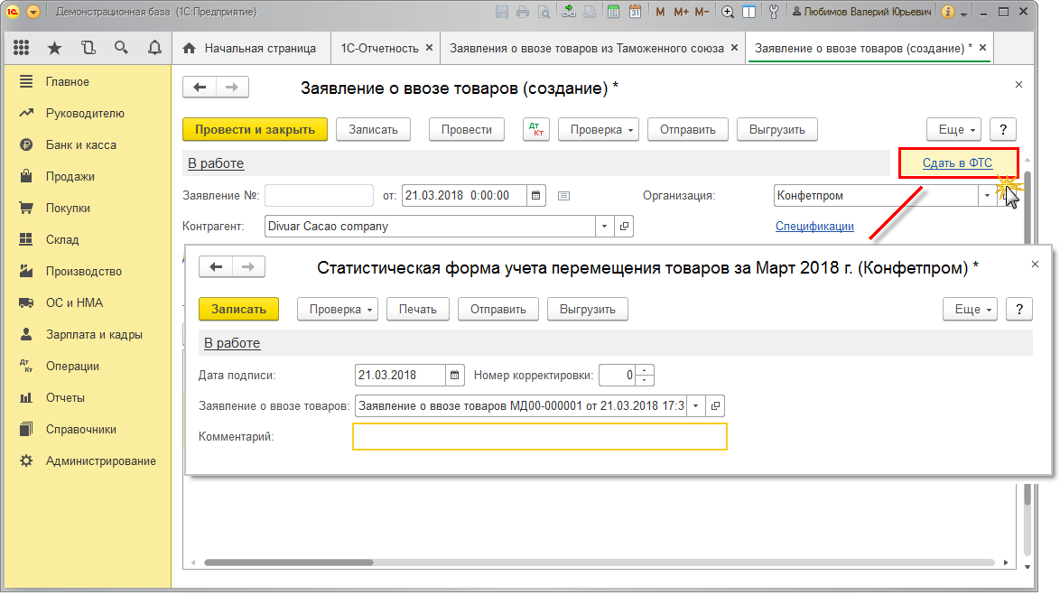This screenshot has width=1060, height=595.
Task: Go back arrow in Заявление form
Action: [200, 88]
